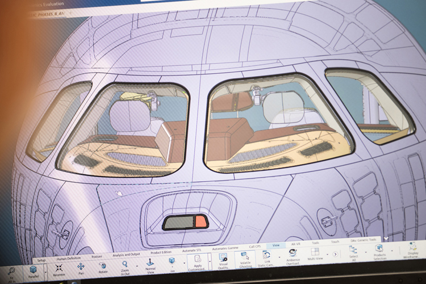Click the iso view cube icon
This screenshot has width=426, height=284.
(172, 260)
